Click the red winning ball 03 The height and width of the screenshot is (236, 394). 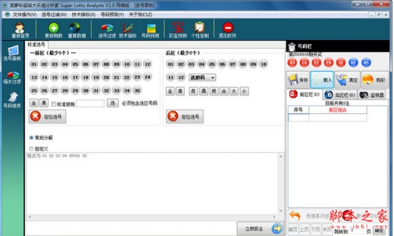click(x=292, y=63)
